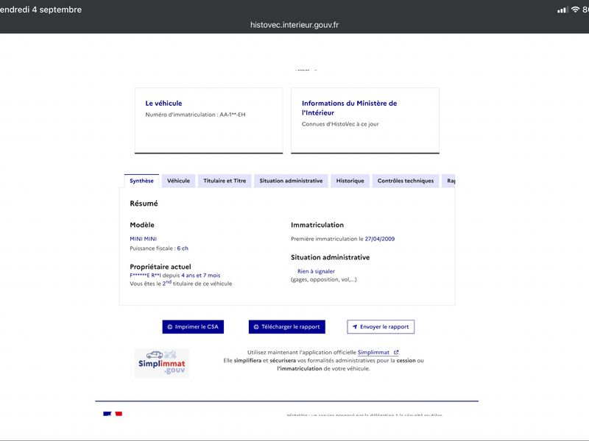Select the Situation administrative tab
The image size is (589, 441).
coord(291,181)
